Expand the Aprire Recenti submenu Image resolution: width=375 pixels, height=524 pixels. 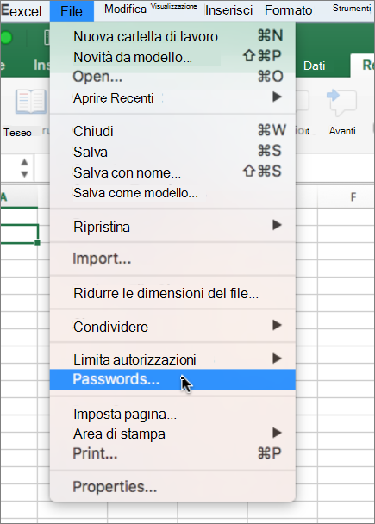click(172, 98)
